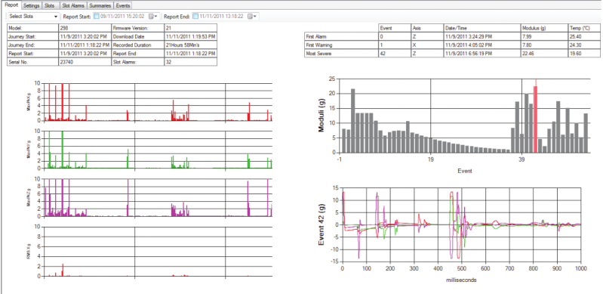Open the Slot Alarms tab

(x=73, y=6)
